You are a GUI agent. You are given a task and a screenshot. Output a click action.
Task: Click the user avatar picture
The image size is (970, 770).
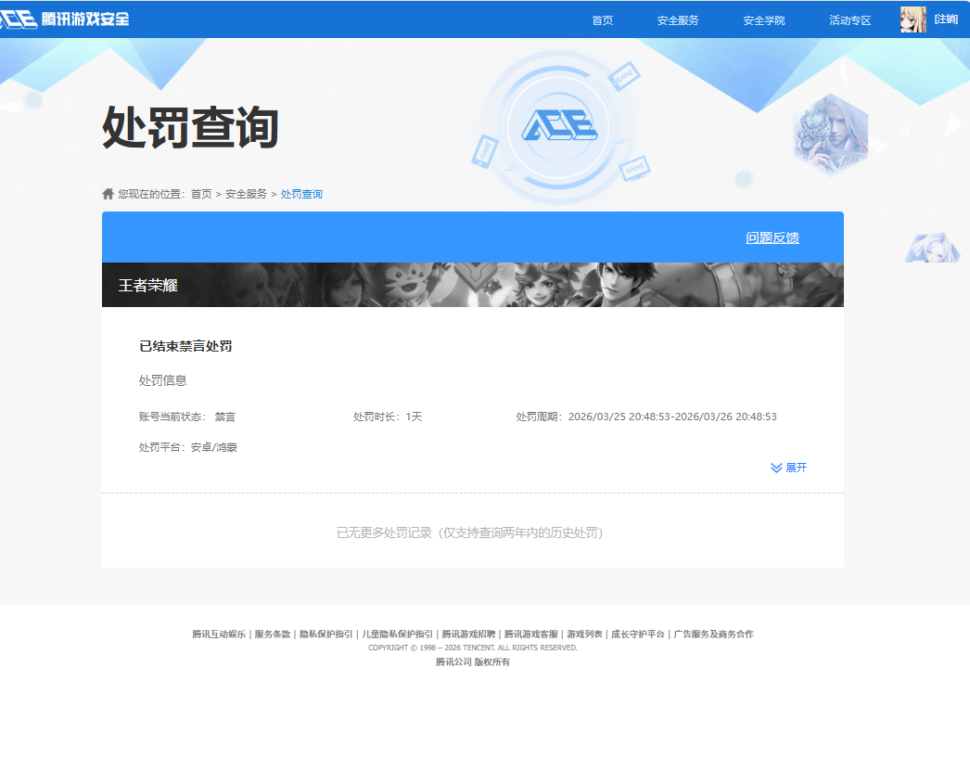point(913,19)
